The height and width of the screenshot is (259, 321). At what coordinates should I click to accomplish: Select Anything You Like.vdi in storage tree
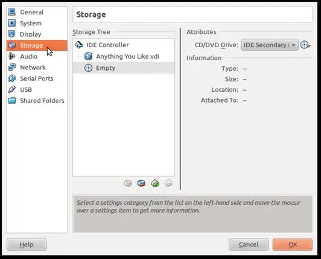[124, 56]
